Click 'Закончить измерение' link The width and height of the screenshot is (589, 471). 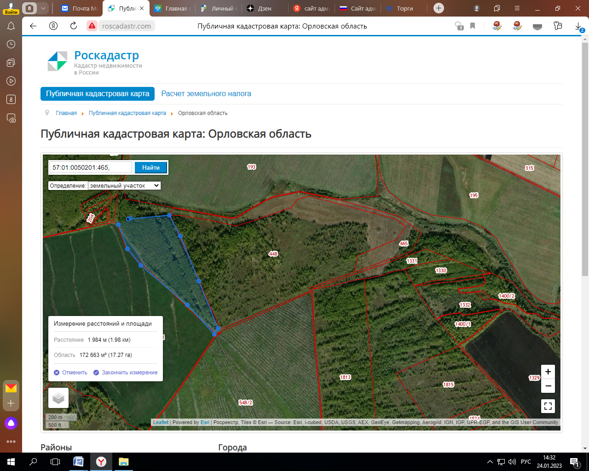click(129, 373)
